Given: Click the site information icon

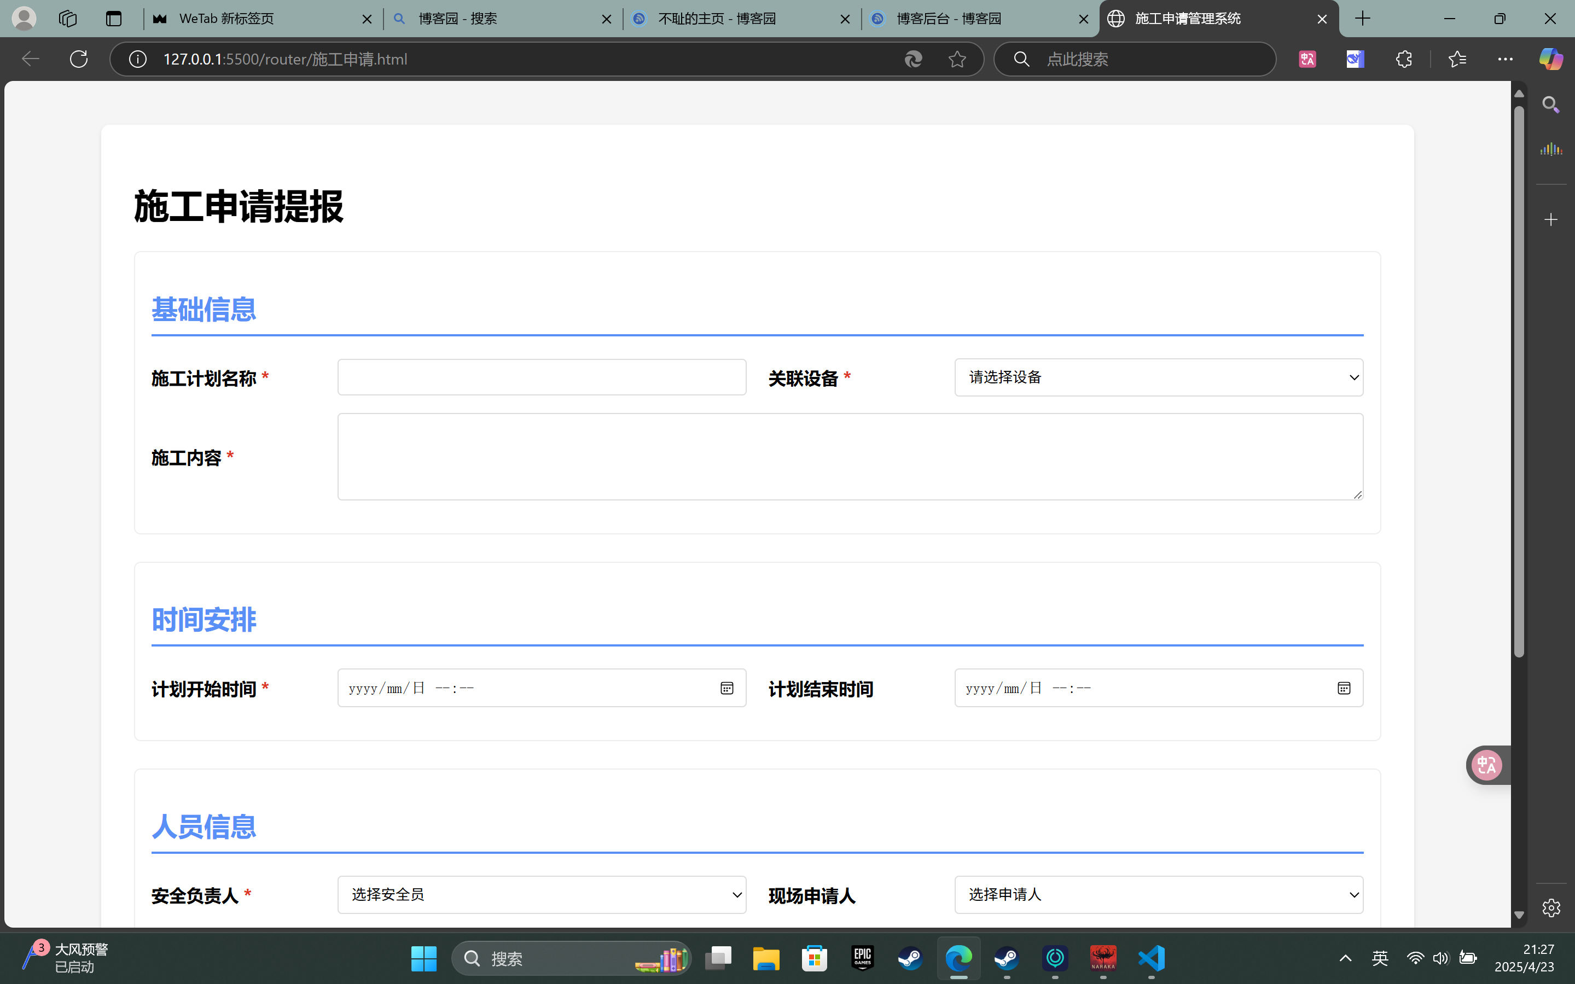Looking at the screenshot, I should pyautogui.click(x=137, y=59).
